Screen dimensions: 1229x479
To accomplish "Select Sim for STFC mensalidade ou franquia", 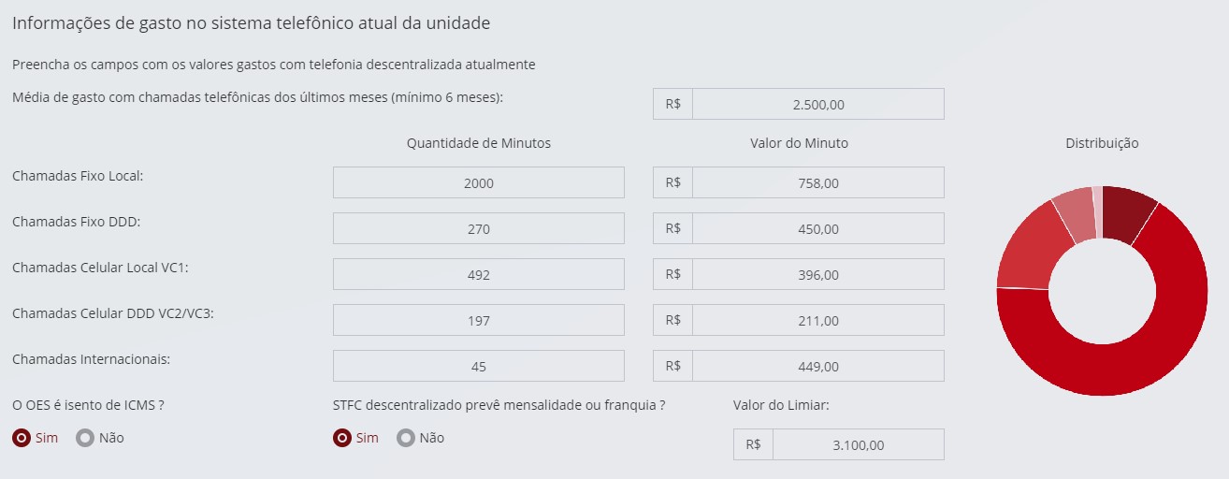I will pyautogui.click(x=343, y=438).
